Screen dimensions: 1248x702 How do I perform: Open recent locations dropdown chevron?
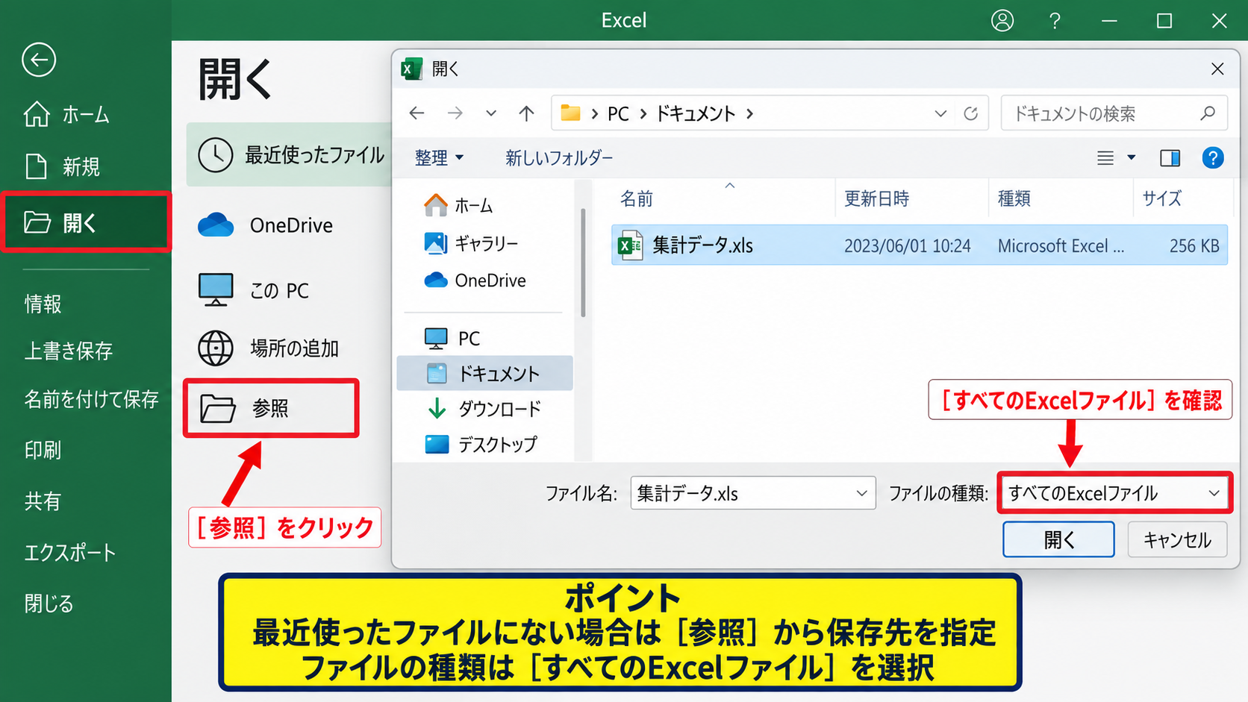(490, 113)
